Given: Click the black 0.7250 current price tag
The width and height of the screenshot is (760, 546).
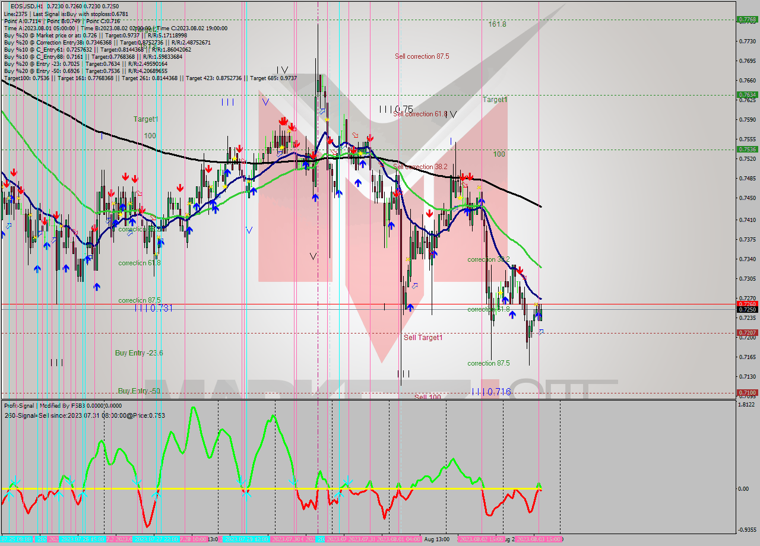Looking at the screenshot, I should (x=746, y=310).
